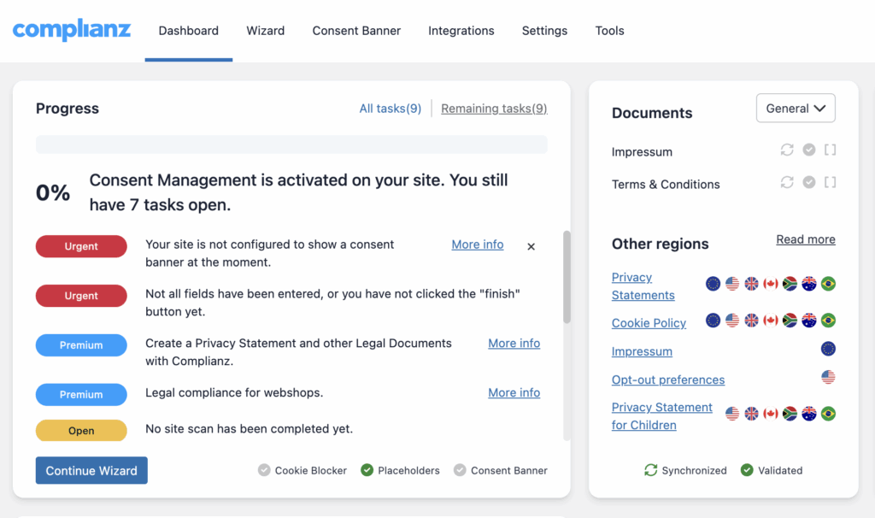
Task: Click Canada flag in Privacy Statements row
Action: point(771,284)
